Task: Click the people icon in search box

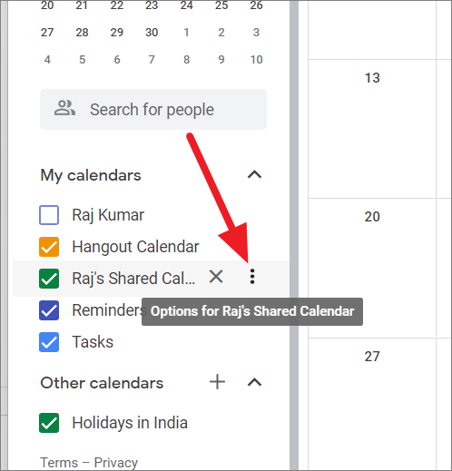Action: [x=64, y=108]
